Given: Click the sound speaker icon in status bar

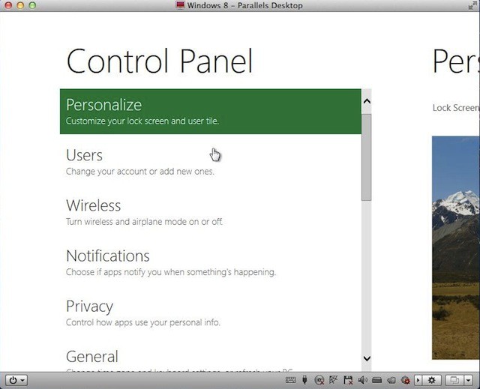Looking at the screenshot, I should click(361, 380).
